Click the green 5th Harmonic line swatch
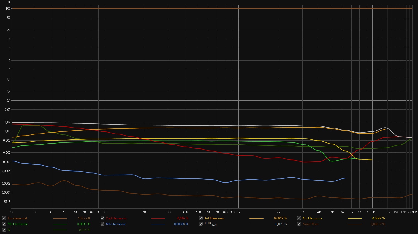418x234 pixels. pyautogui.click(x=60, y=224)
